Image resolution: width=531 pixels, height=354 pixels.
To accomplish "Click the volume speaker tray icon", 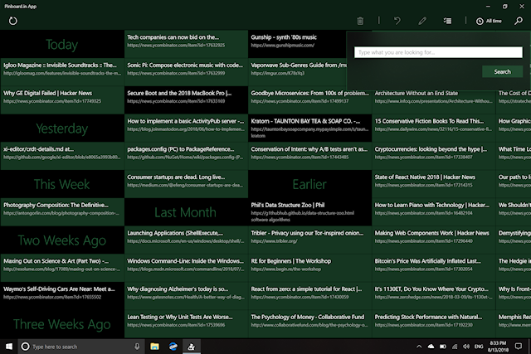I will [466, 347].
